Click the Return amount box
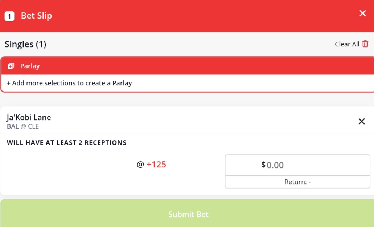Viewport: 374px width, 227px height. tap(297, 182)
